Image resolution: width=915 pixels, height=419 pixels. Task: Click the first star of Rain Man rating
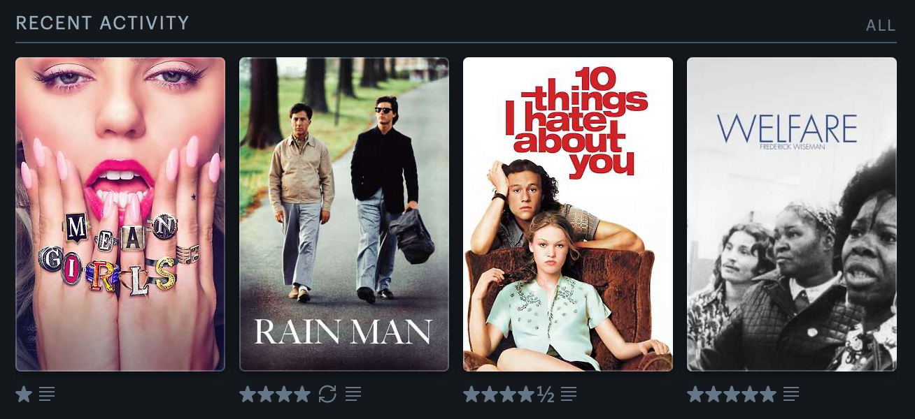[x=248, y=395]
